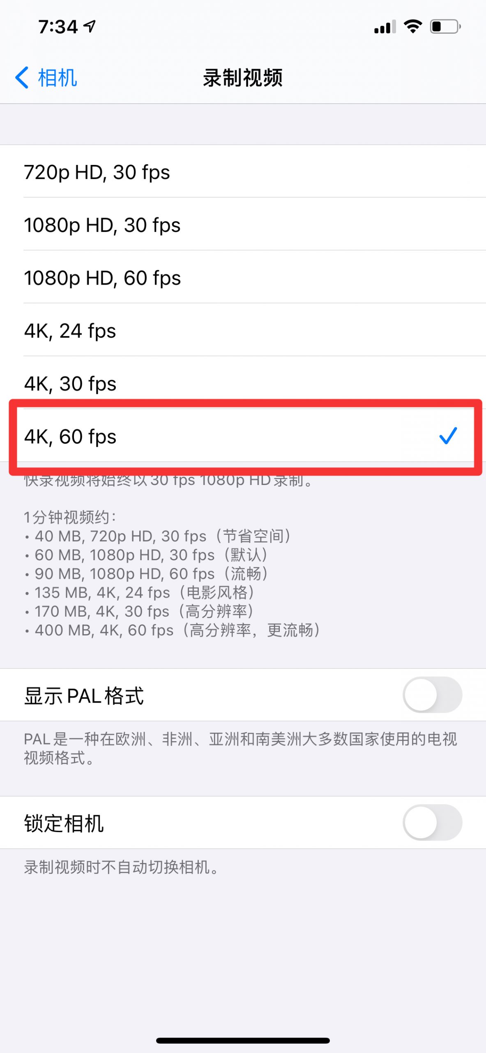The image size is (486, 1053).
Task: Tap the home indicator bar
Action: (x=243, y=1041)
